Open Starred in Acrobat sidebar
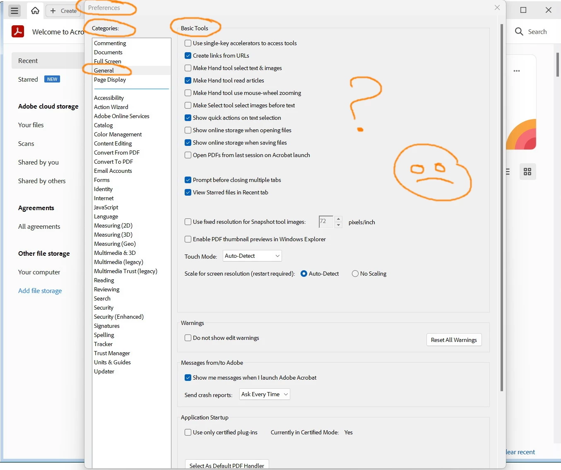This screenshot has height=470, width=561. (x=28, y=79)
